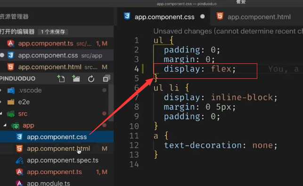This screenshot has height=186, width=303.
Task: Expand the .vscode folder
Action: [1, 90]
